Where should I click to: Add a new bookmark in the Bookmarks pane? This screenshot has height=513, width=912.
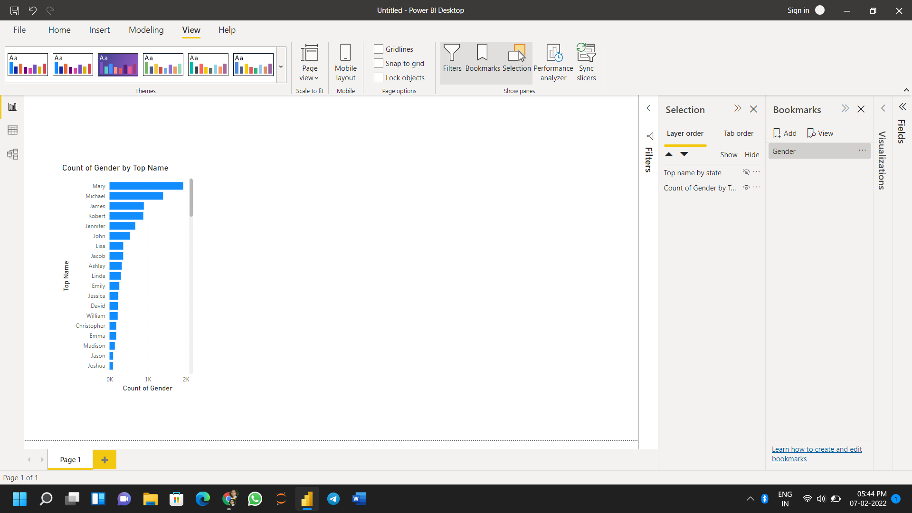[784, 133]
